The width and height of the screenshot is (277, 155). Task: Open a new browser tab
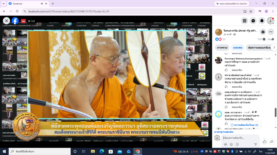click(x=53, y=3)
